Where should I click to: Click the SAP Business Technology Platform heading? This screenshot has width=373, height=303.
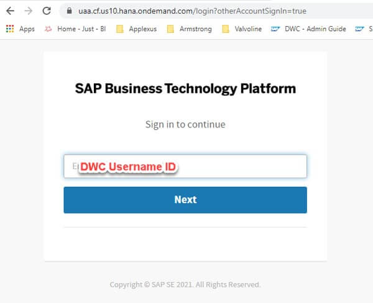185,89
